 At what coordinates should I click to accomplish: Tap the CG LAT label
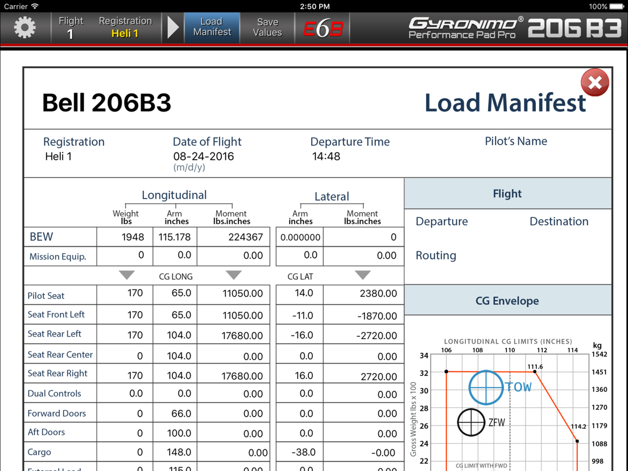300,276
